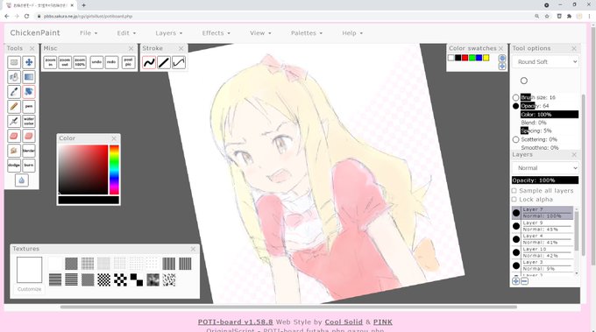The height and width of the screenshot is (332, 596).
Task: Click the post pic button
Action: tap(129, 62)
